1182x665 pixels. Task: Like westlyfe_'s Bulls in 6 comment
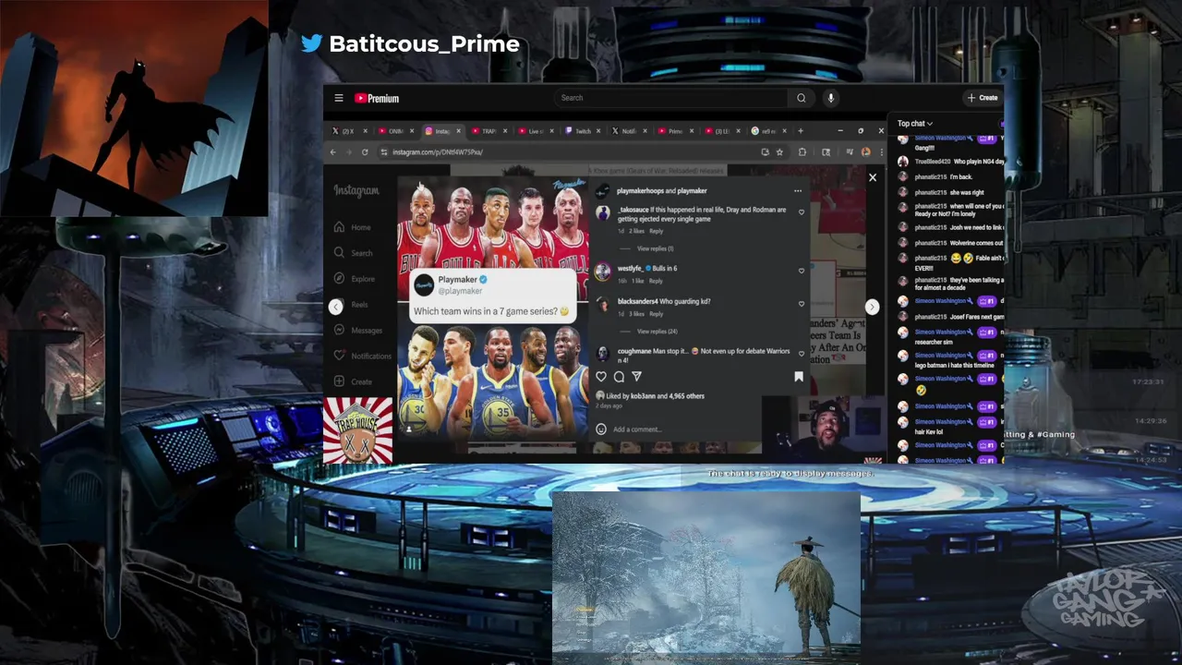click(801, 271)
